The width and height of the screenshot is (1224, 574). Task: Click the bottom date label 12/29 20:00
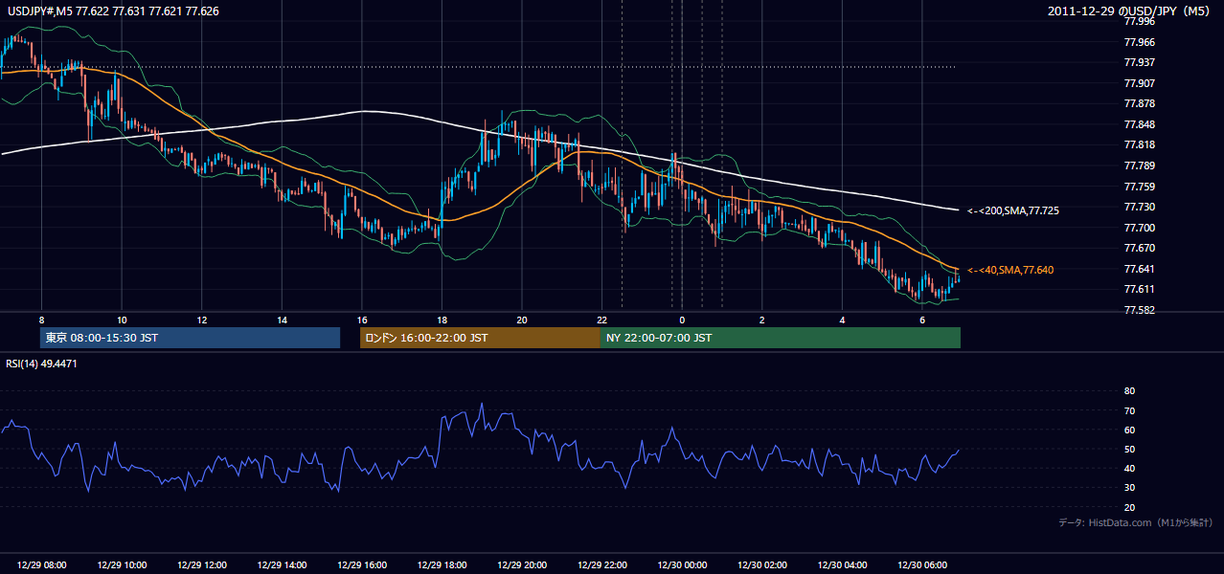coord(521,565)
